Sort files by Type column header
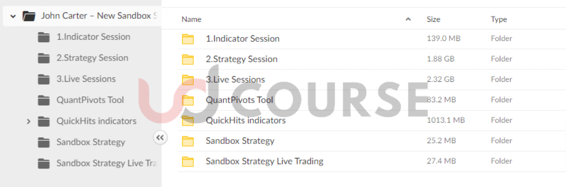566x187 pixels. tap(499, 19)
